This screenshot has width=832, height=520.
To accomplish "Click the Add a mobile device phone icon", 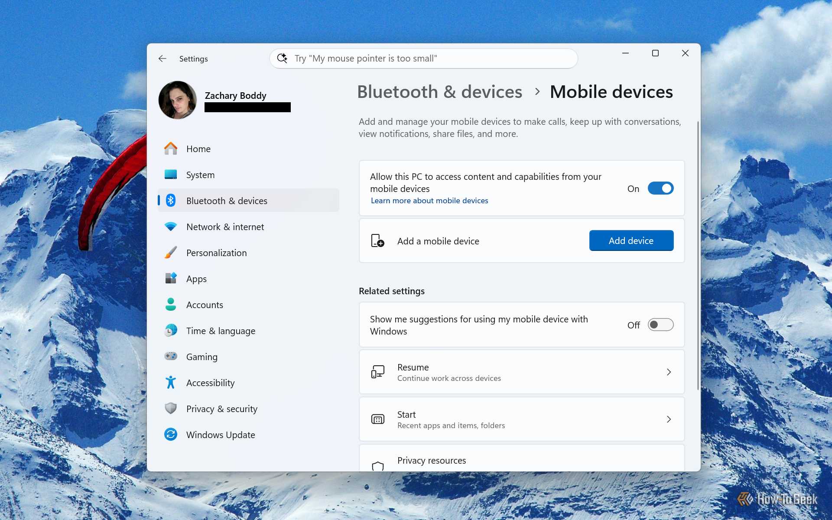I will (x=377, y=241).
